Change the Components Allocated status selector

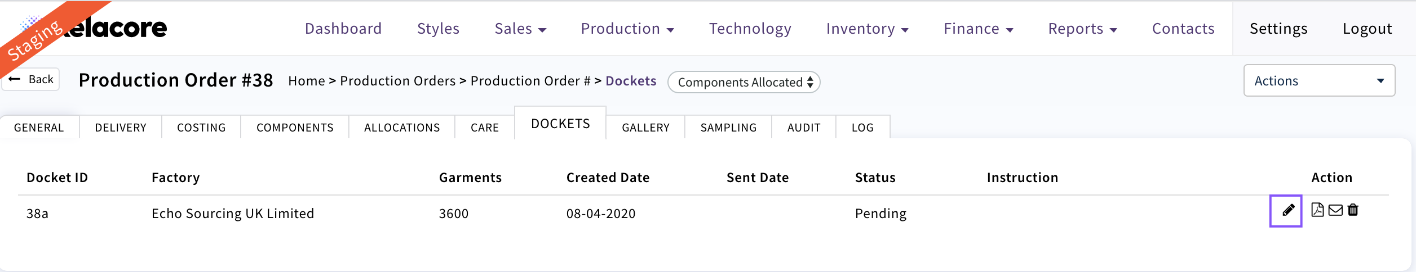click(x=744, y=82)
